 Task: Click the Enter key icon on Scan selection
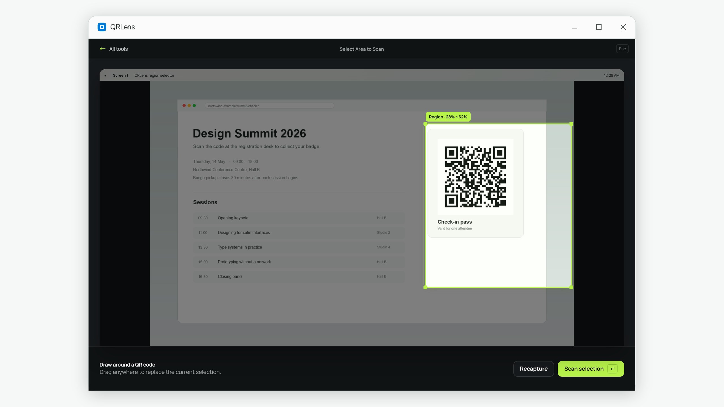[612, 369]
